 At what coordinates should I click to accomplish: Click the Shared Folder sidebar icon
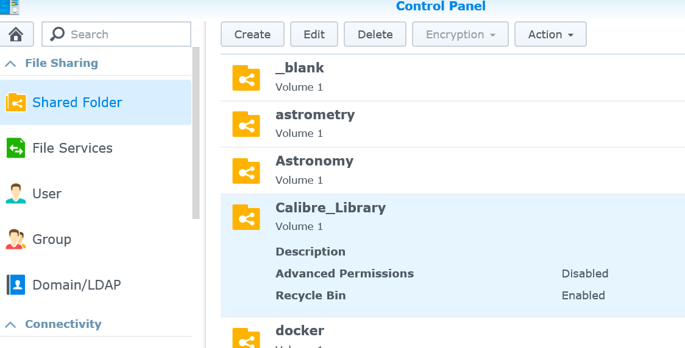coord(16,102)
